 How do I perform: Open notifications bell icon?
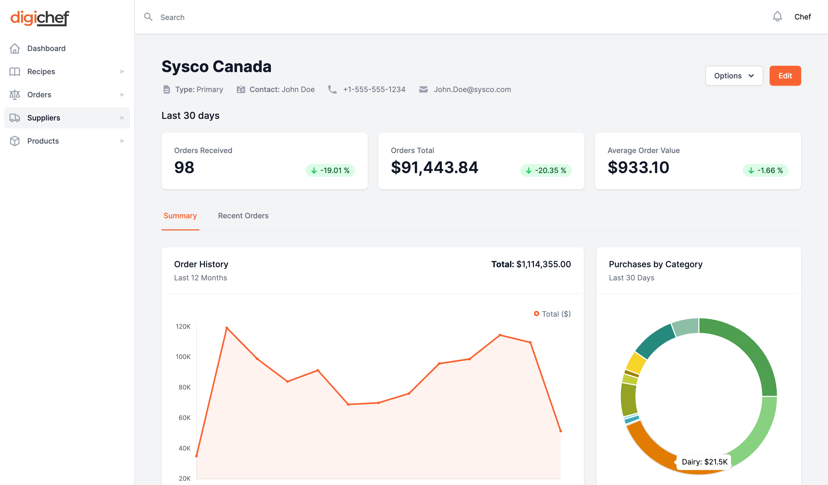point(777,16)
